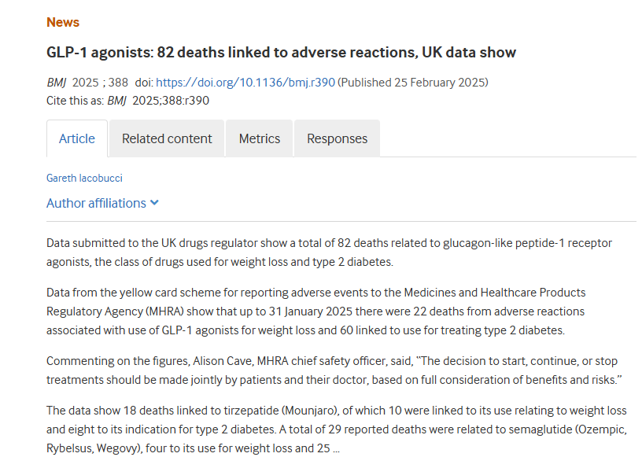The image size is (642, 457).
Task: Click the "Cite this as" label
Action: point(76,100)
